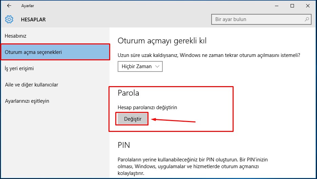
Task: Click the Parola section heading
Action: click(x=128, y=93)
